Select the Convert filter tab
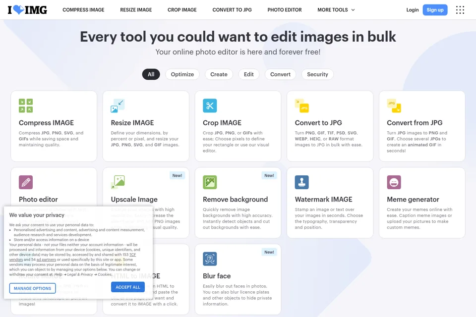The height and width of the screenshot is (317, 476). pyautogui.click(x=280, y=74)
